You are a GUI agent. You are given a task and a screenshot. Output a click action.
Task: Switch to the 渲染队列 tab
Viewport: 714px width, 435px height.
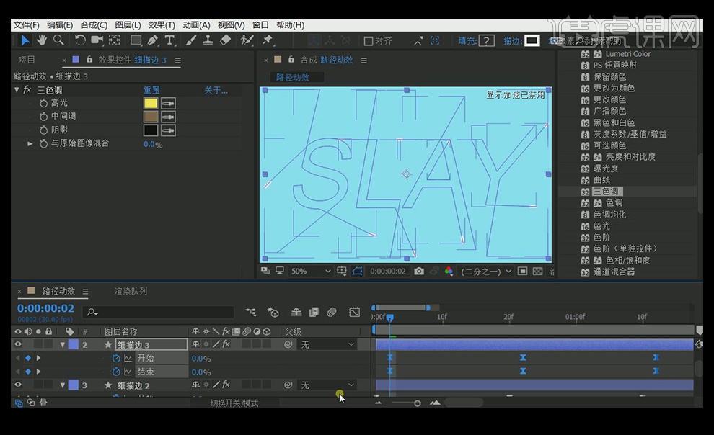[131, 291]
